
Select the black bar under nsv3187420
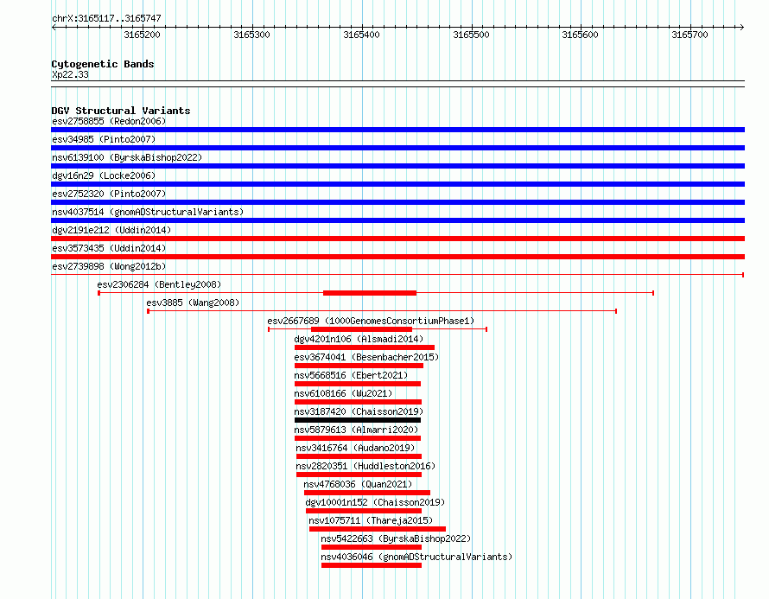(358, 420)
